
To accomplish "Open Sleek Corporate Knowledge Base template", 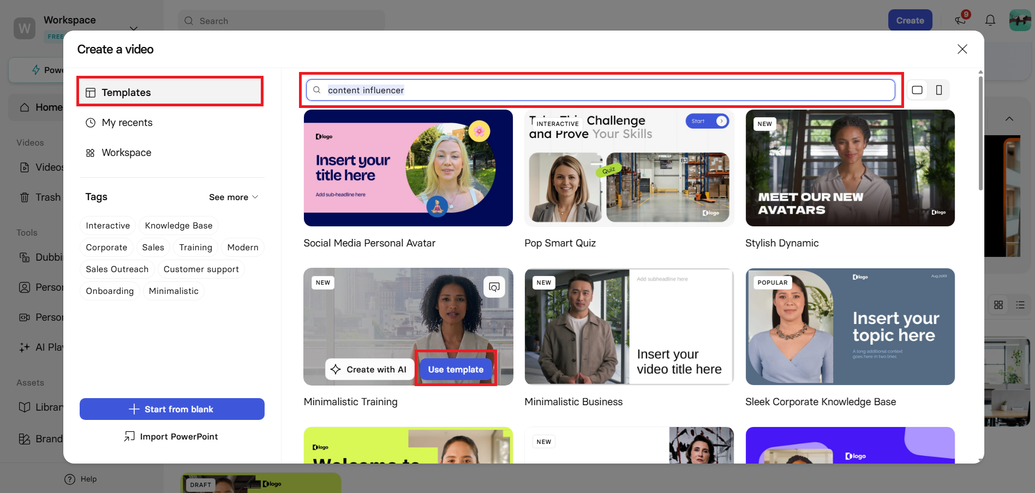I will 850,327.
